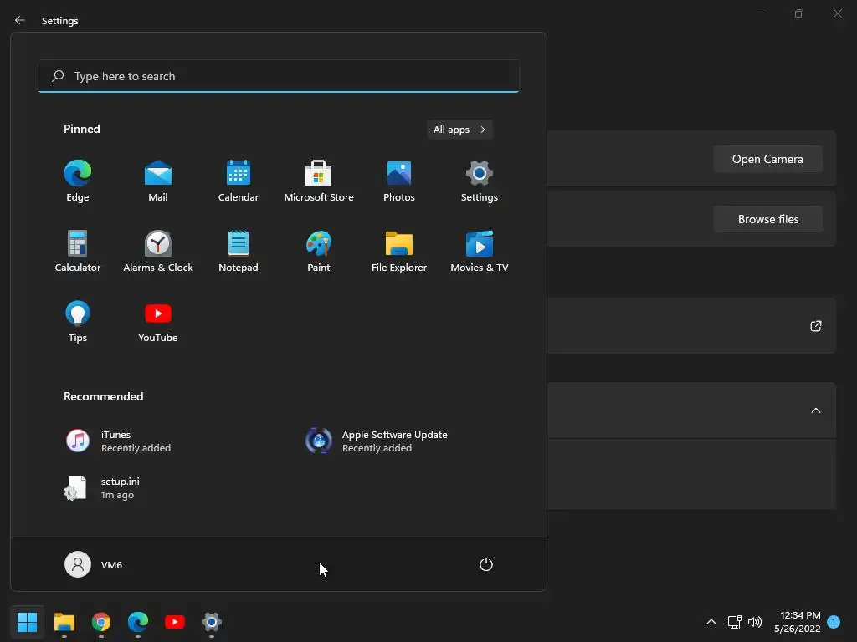Viewport: 857px width, 642px height.
Task: Click the Recommended section heading
Action: tap(103, 396)
